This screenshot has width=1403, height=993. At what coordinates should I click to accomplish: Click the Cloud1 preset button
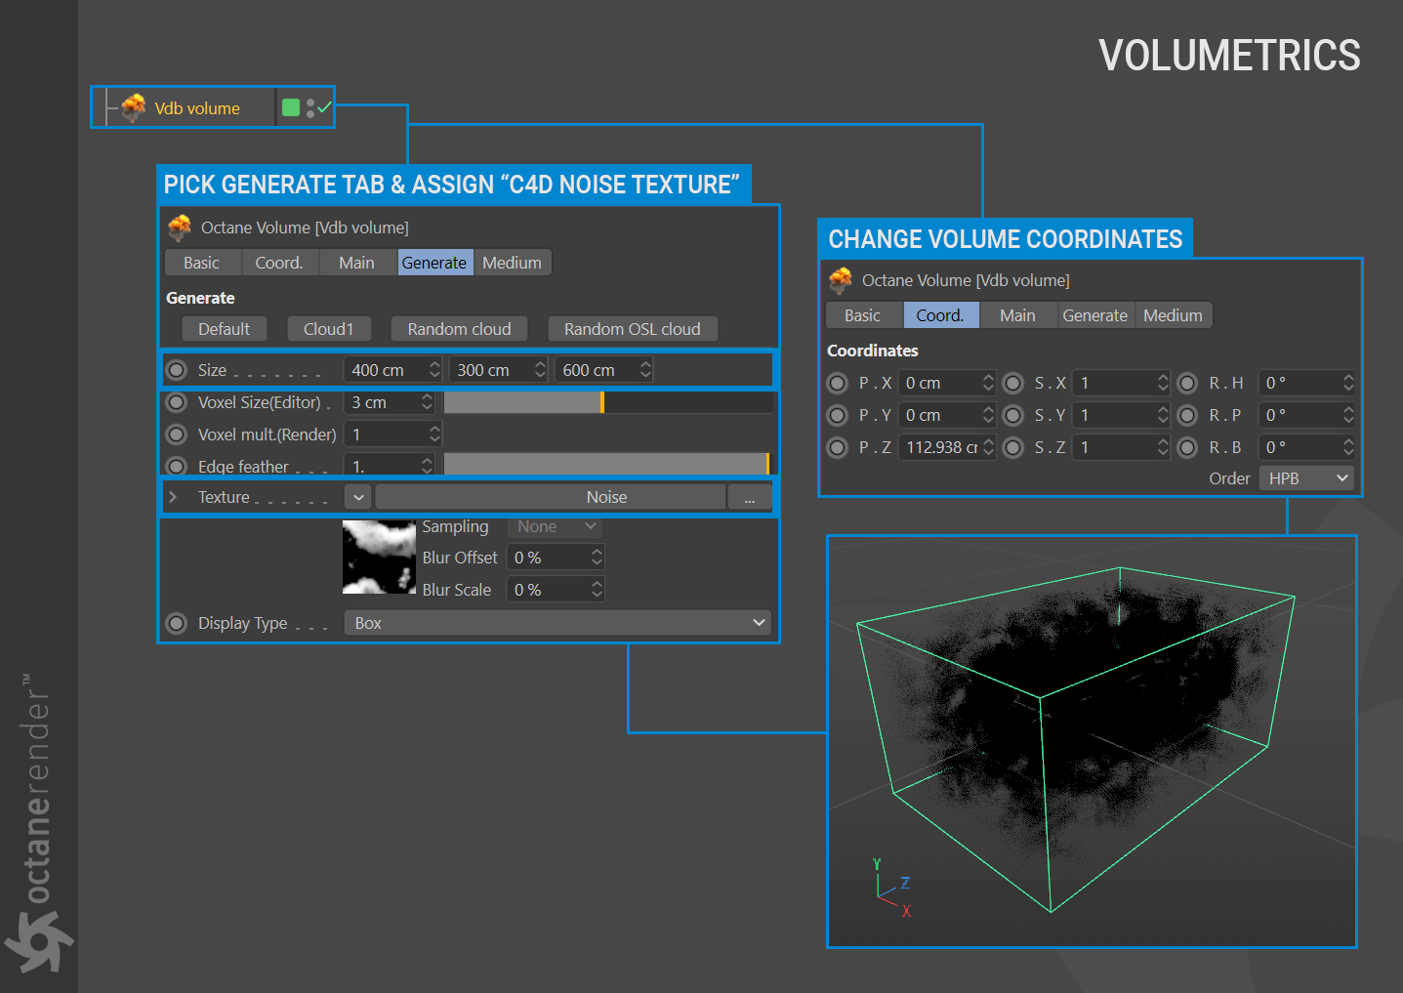pyautogui.click(x=328, y=329)
